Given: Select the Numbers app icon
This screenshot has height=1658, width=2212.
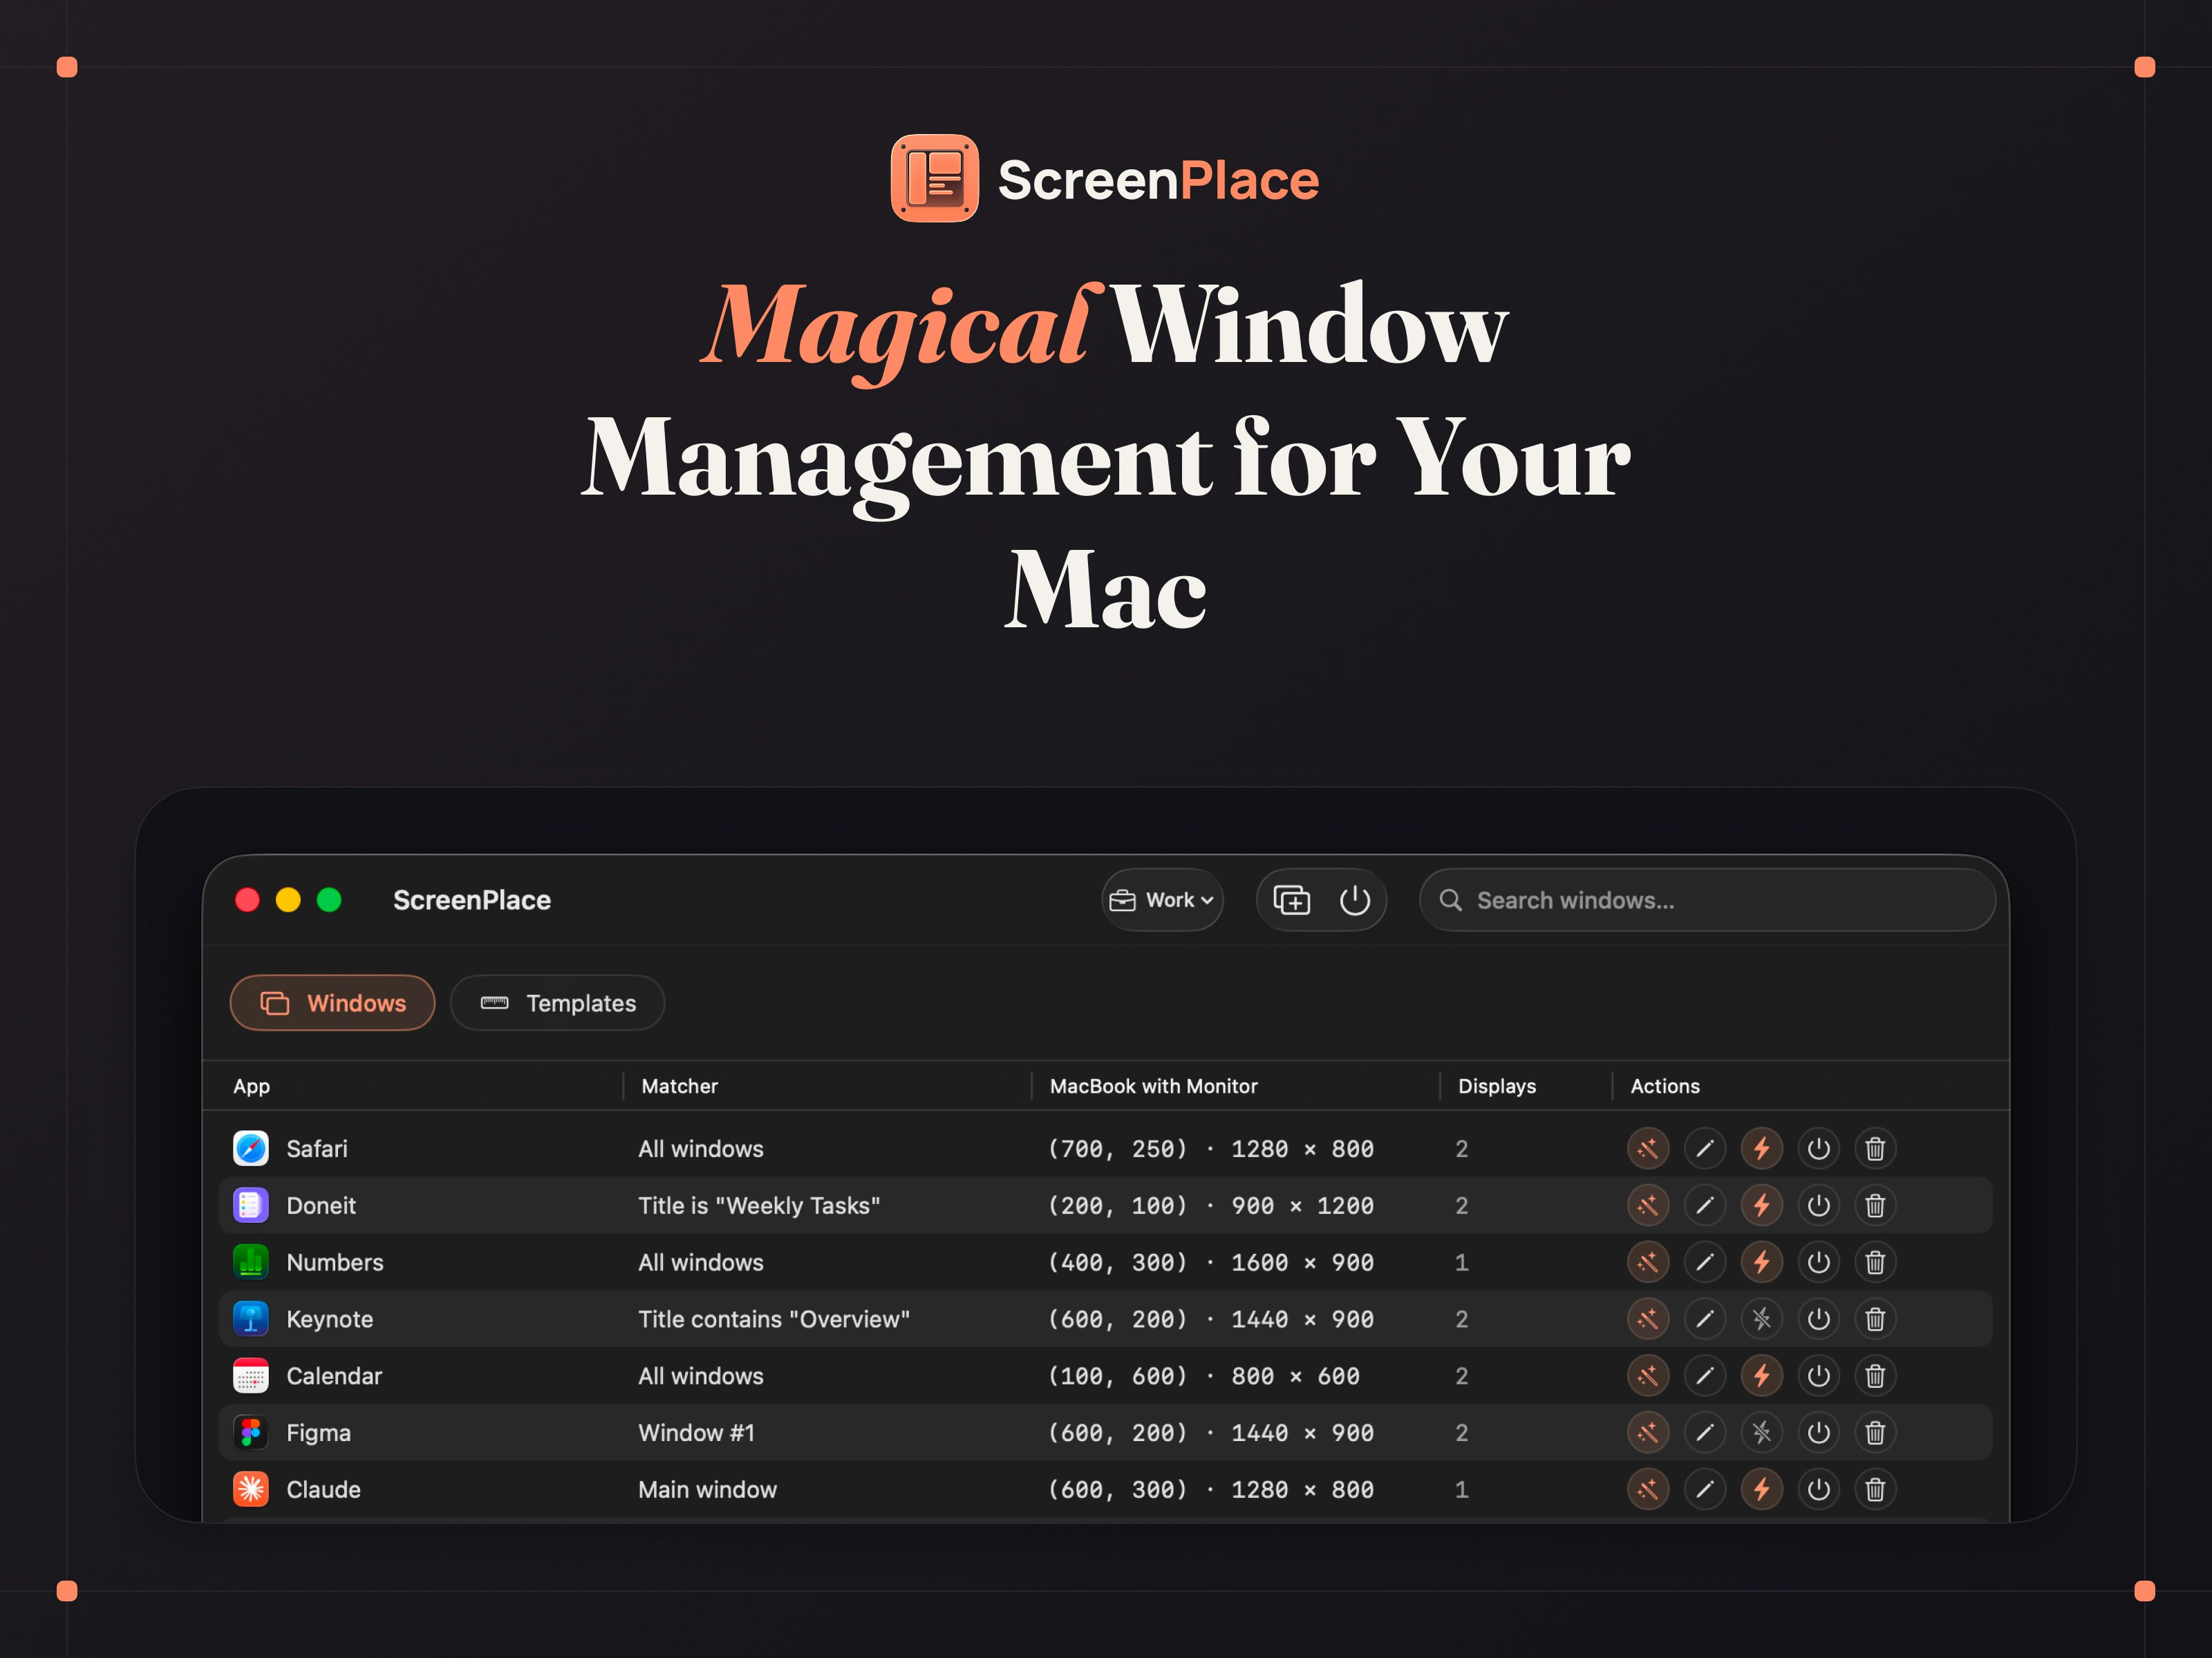Looking at the screenshot, I should tap(251, 1262).
